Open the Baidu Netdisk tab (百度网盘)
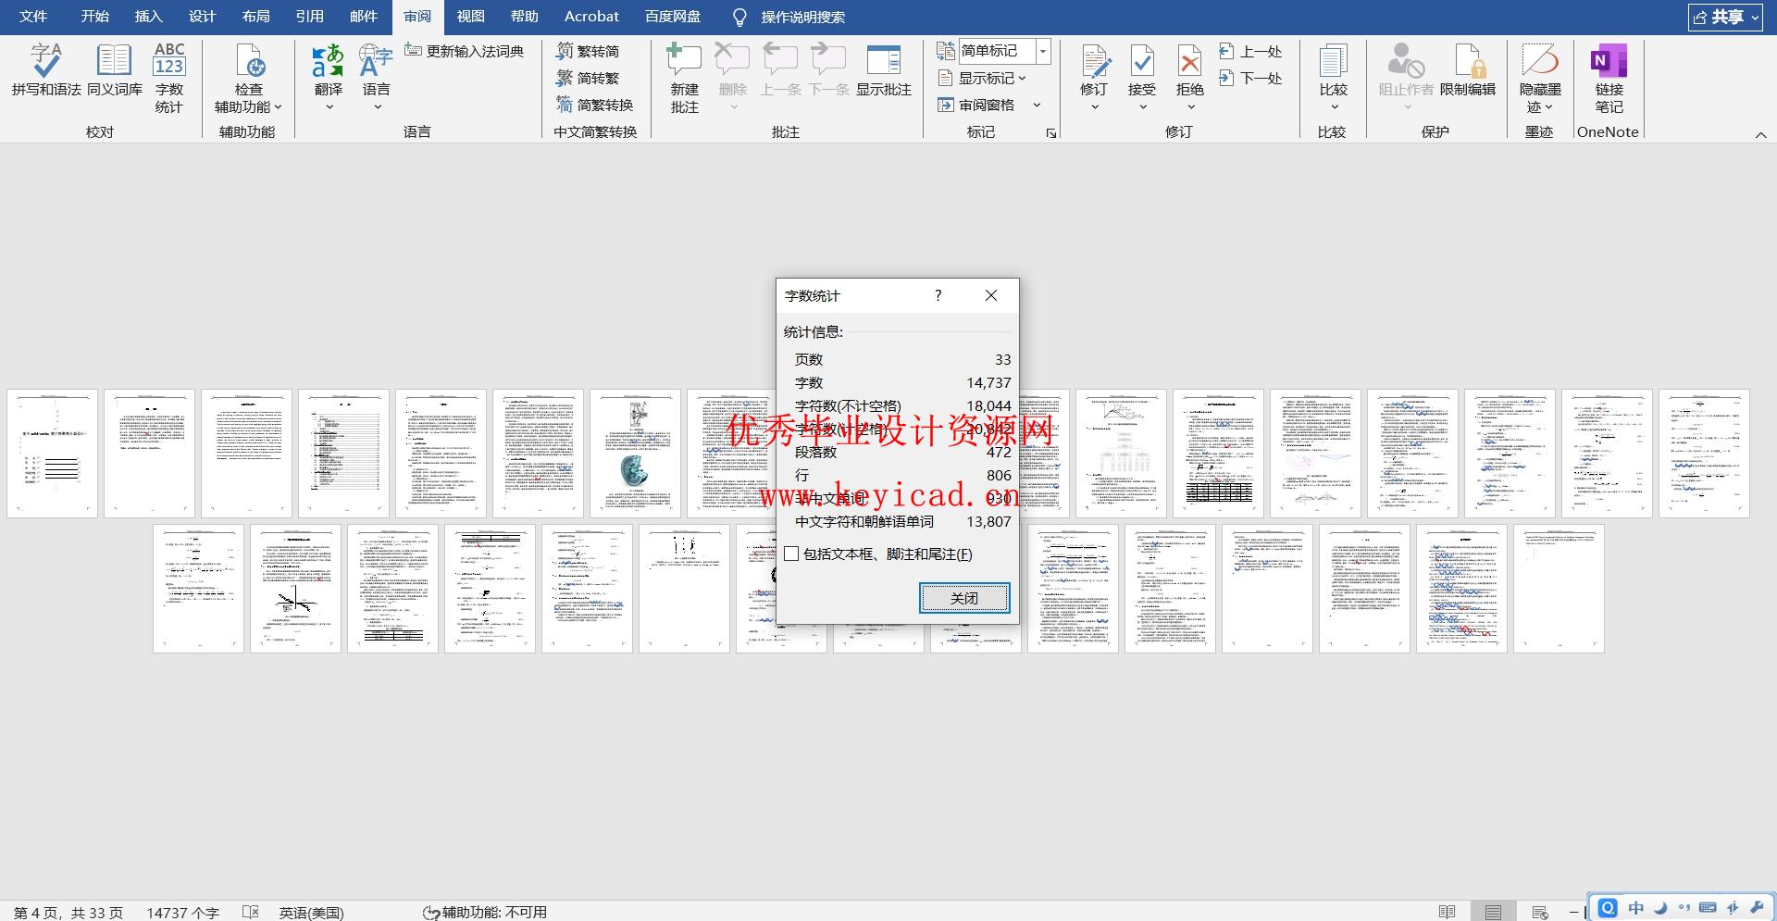The image size is (1777, 921). (x=673, y=17)
